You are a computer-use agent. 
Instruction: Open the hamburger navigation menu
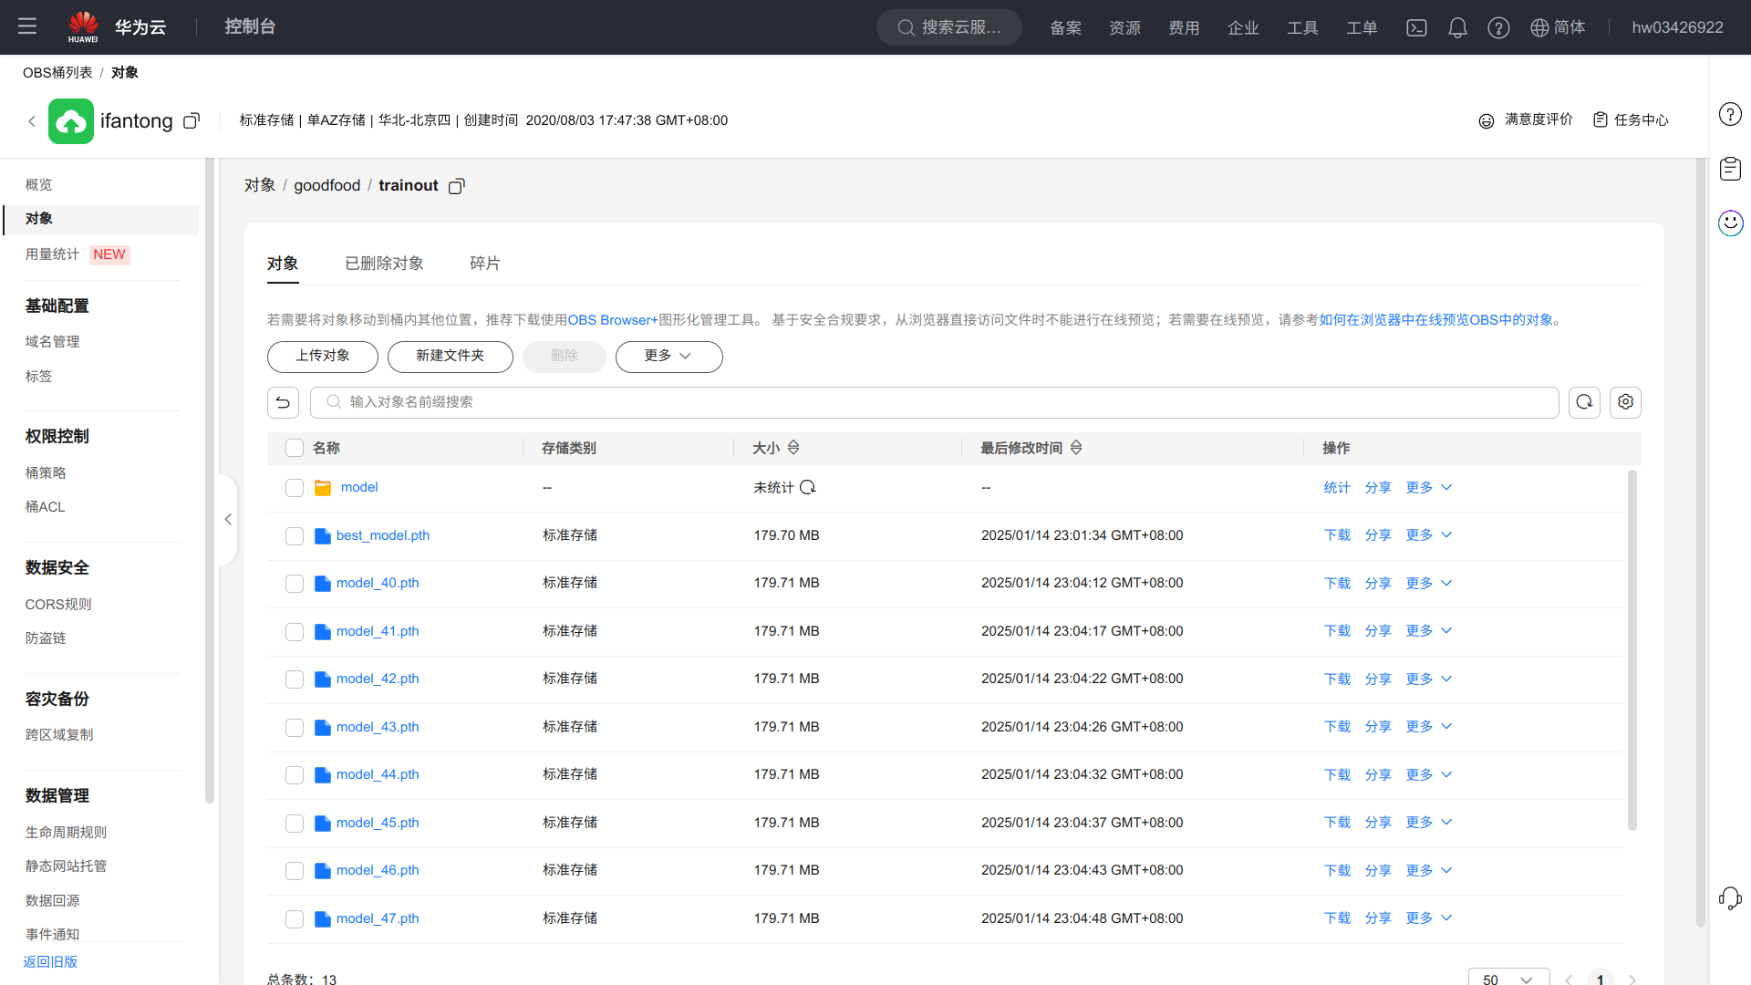(27, 26)
